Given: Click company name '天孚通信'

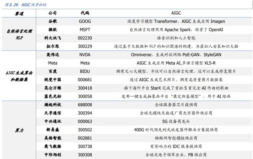Looking at the screenshot, I should pyautogui.click(x=53, y=113).
